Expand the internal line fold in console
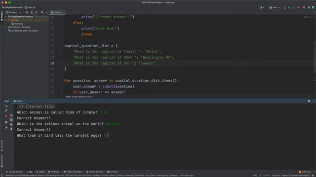The height and width of the screenshot is (177, 316). [x=37, y=107]
